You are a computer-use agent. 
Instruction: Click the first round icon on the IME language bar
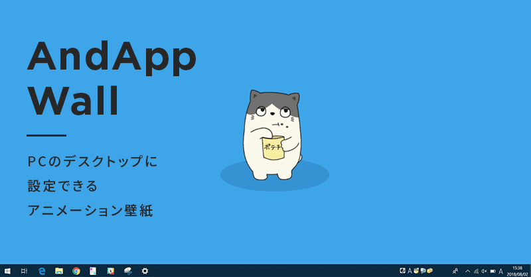[x=402, y=271]
